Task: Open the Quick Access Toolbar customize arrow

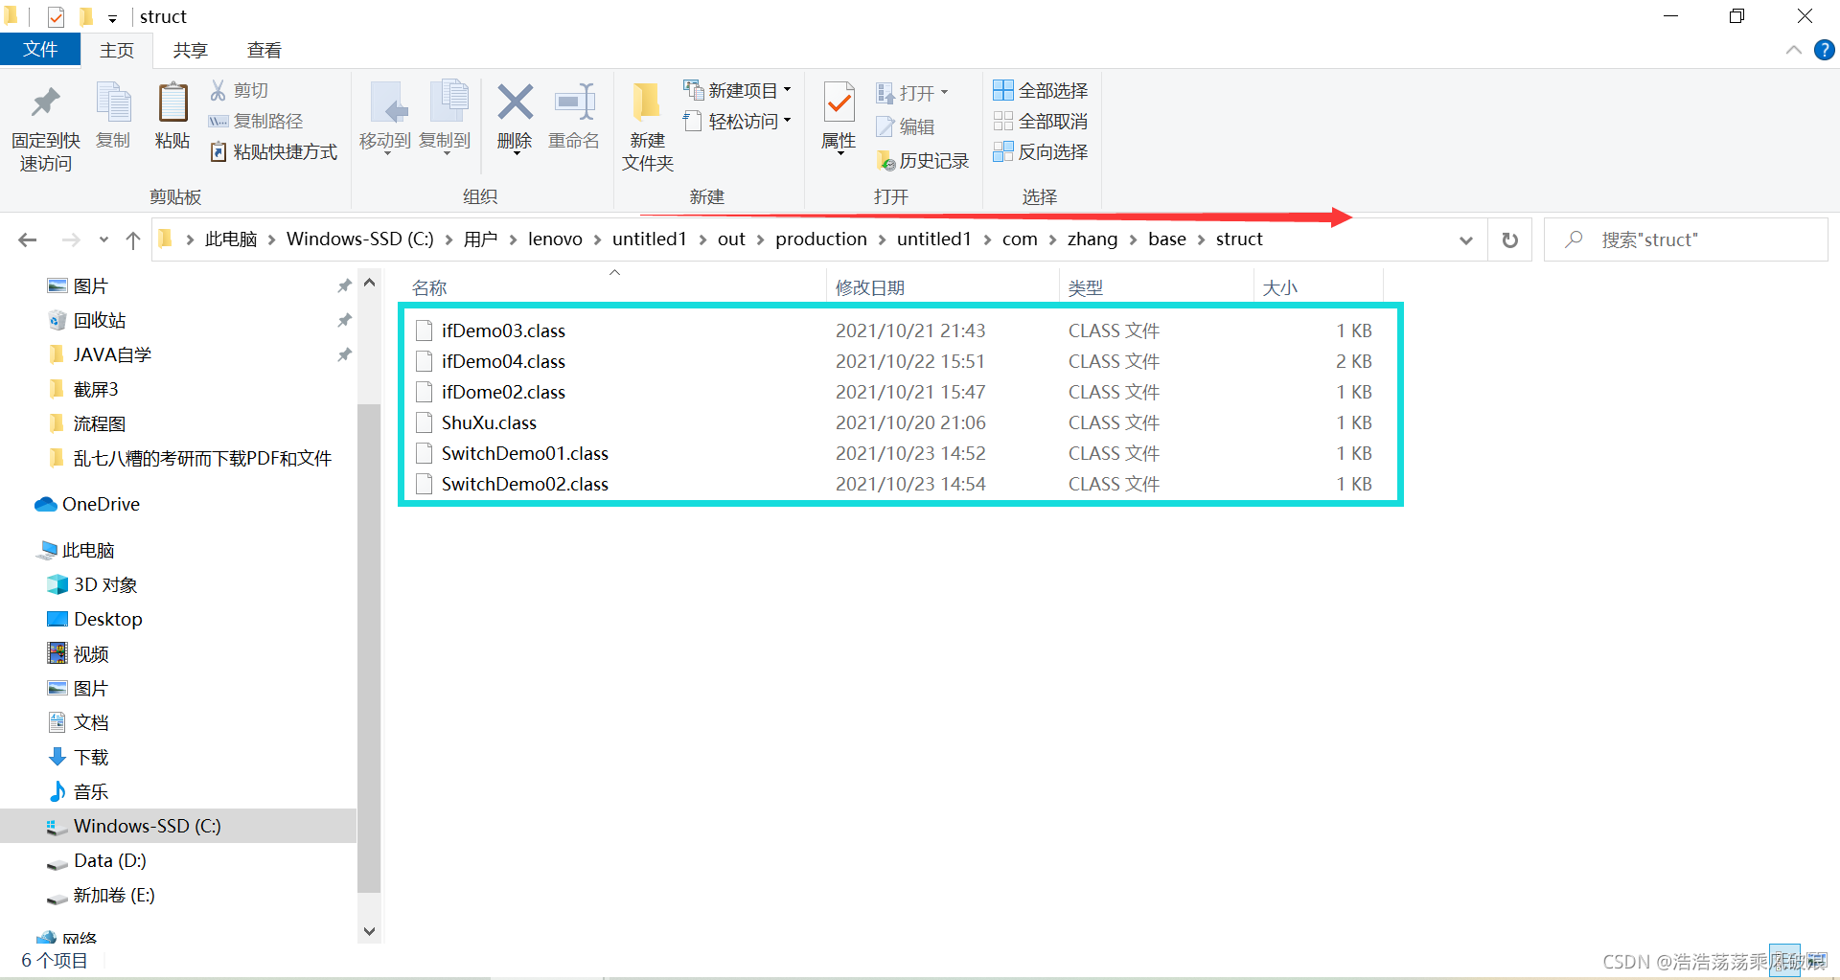Action: (112, 17)
